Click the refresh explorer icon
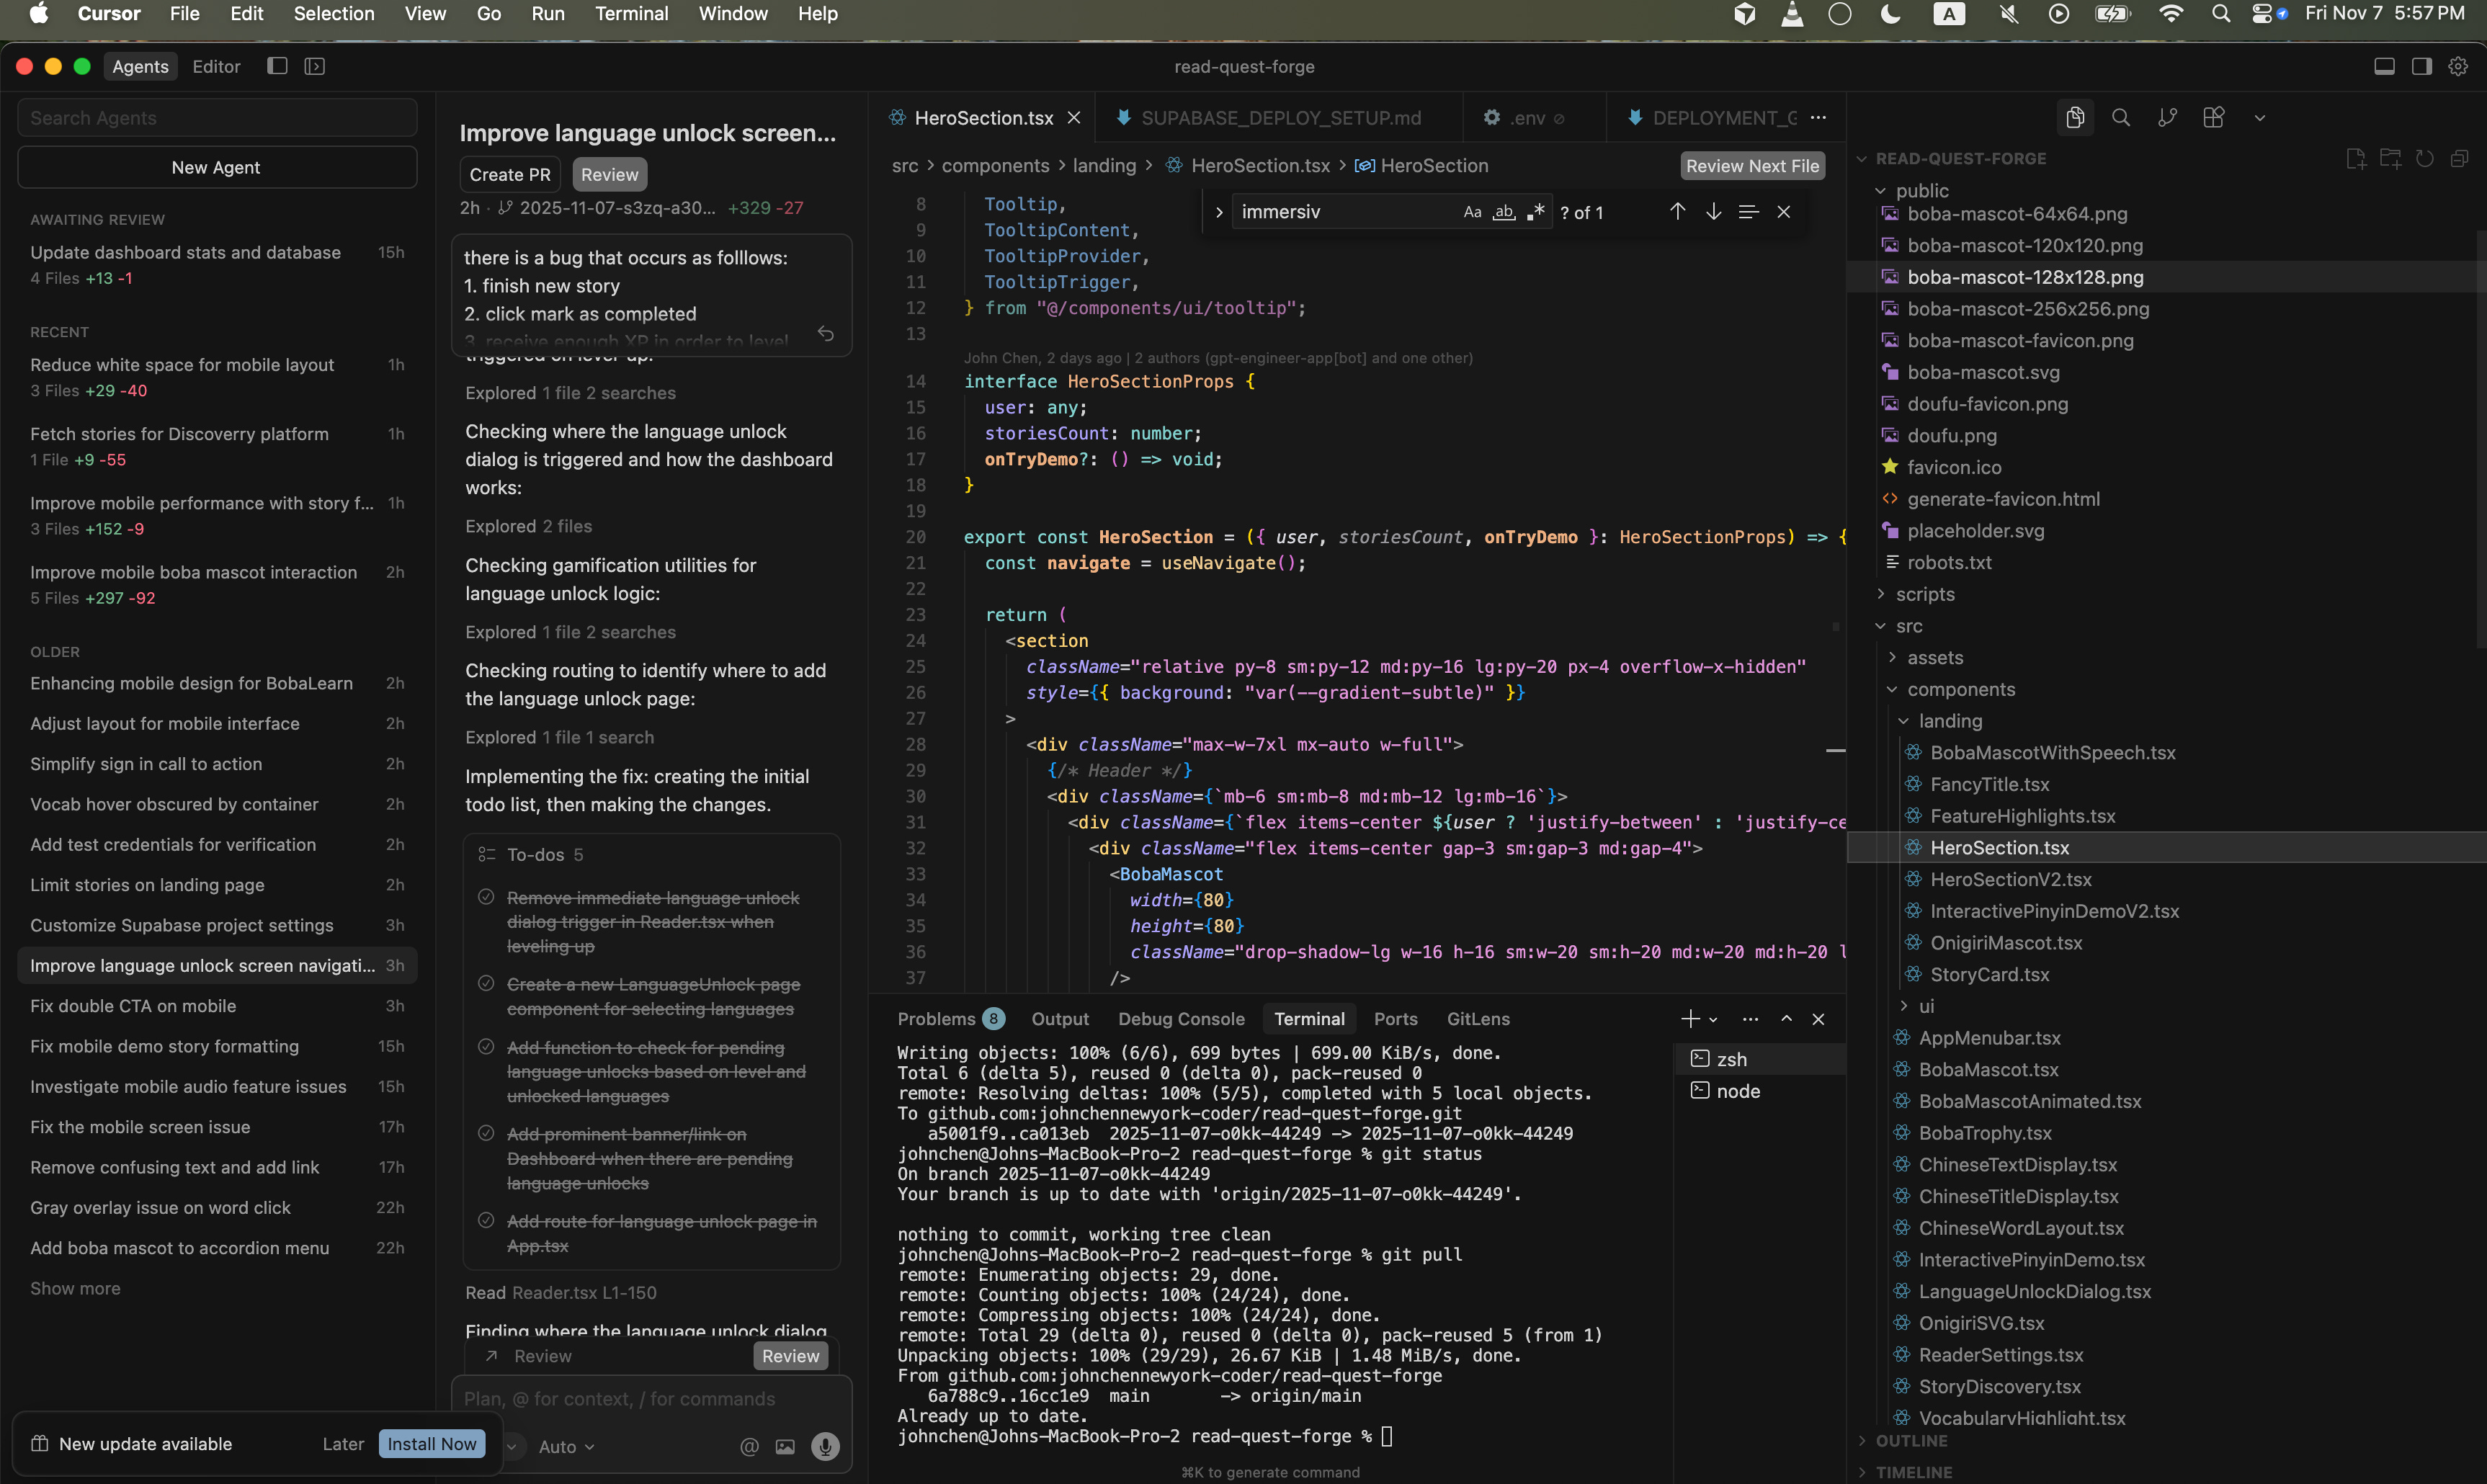 click(x=2424, y=159)
